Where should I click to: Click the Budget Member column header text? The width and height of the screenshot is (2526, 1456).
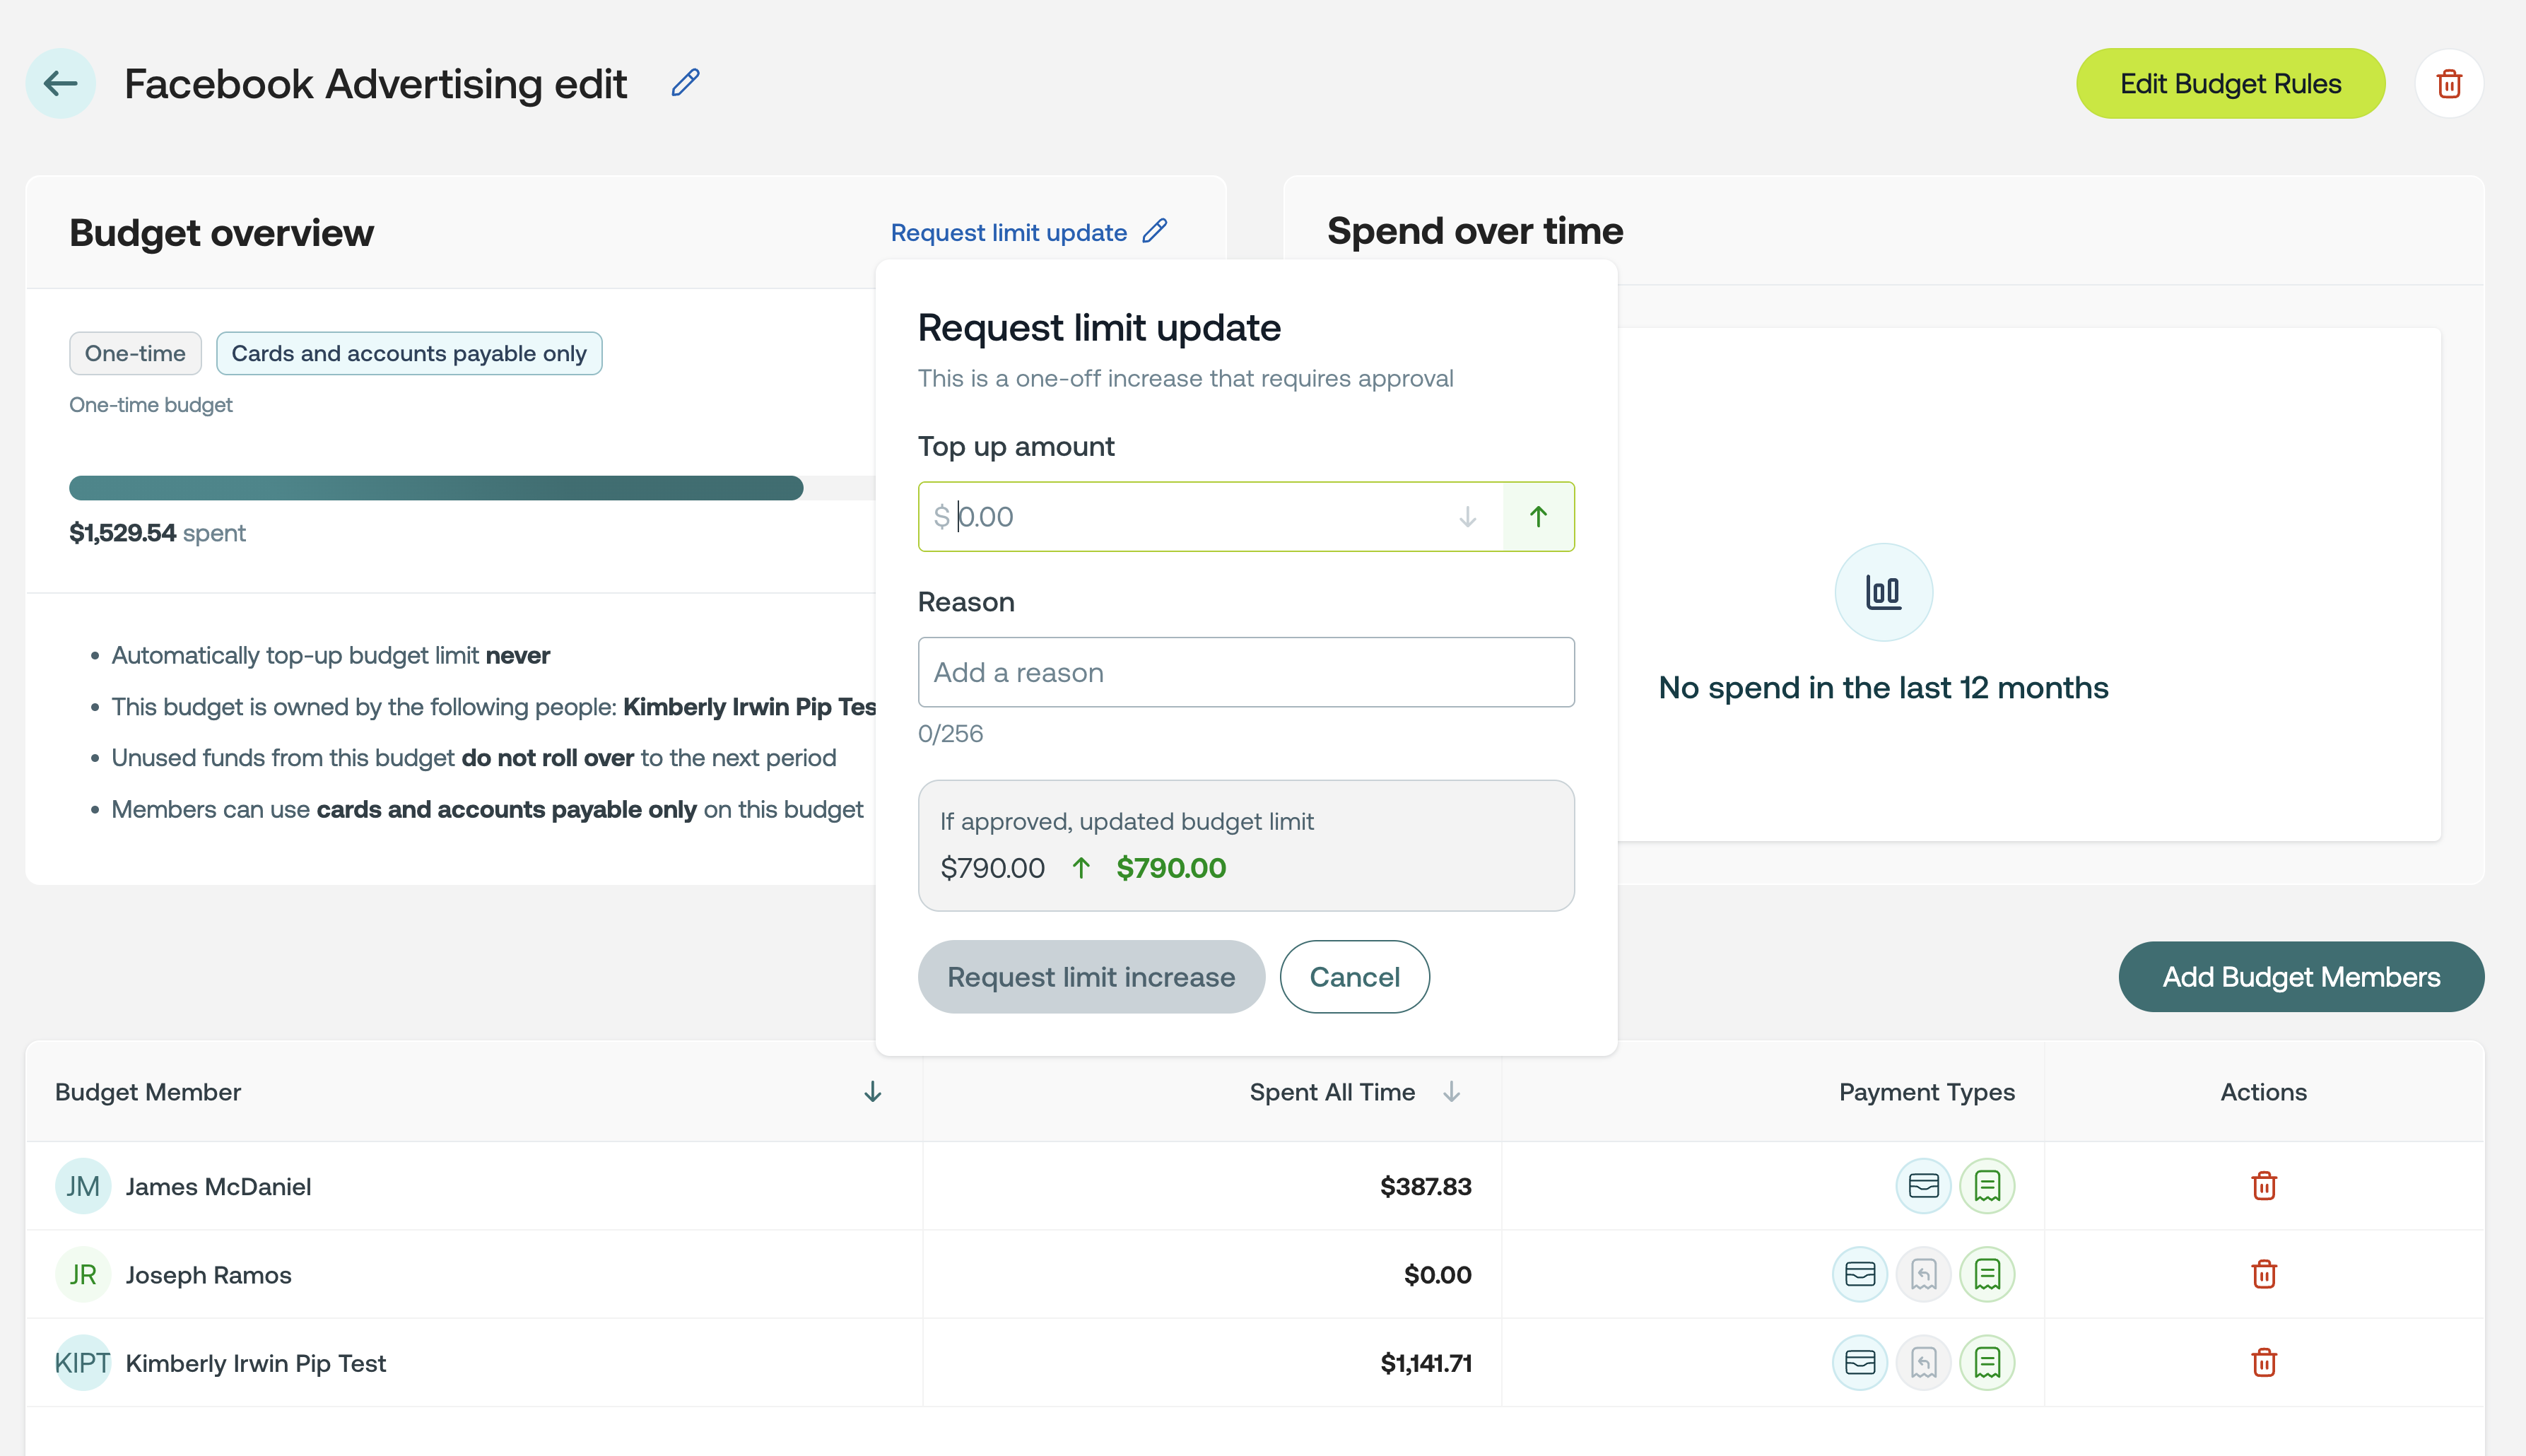pyautogui.click(x=148, y=1092)
